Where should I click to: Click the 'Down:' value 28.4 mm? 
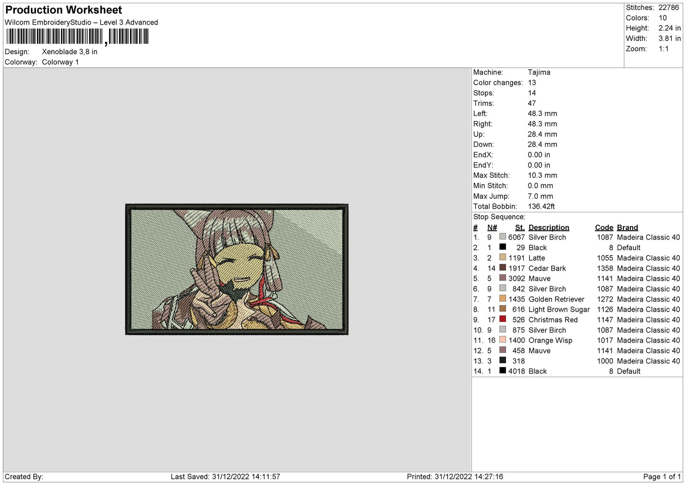pos(542,144)
